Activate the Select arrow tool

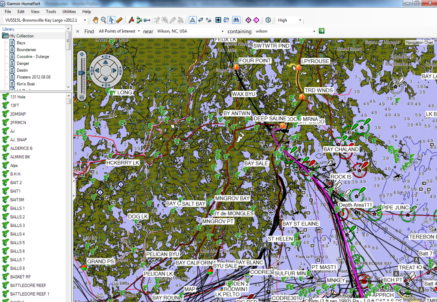[111, 20]
